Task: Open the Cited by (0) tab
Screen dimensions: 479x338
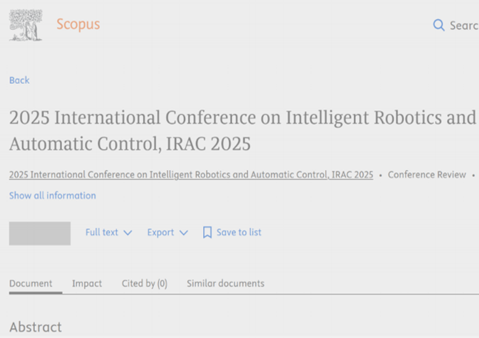Action: pos(145,284)
